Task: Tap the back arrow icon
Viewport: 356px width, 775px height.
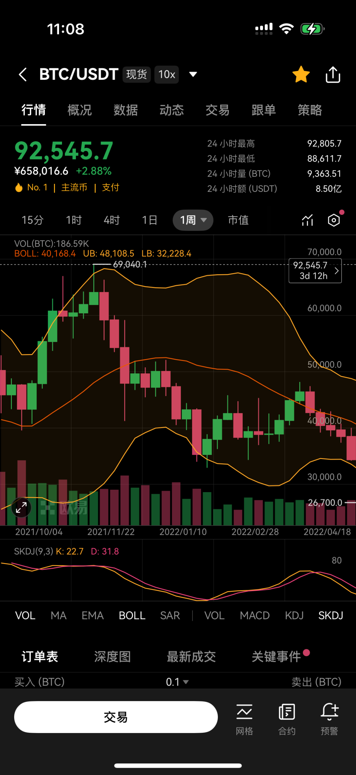Action: coord(22,74)
